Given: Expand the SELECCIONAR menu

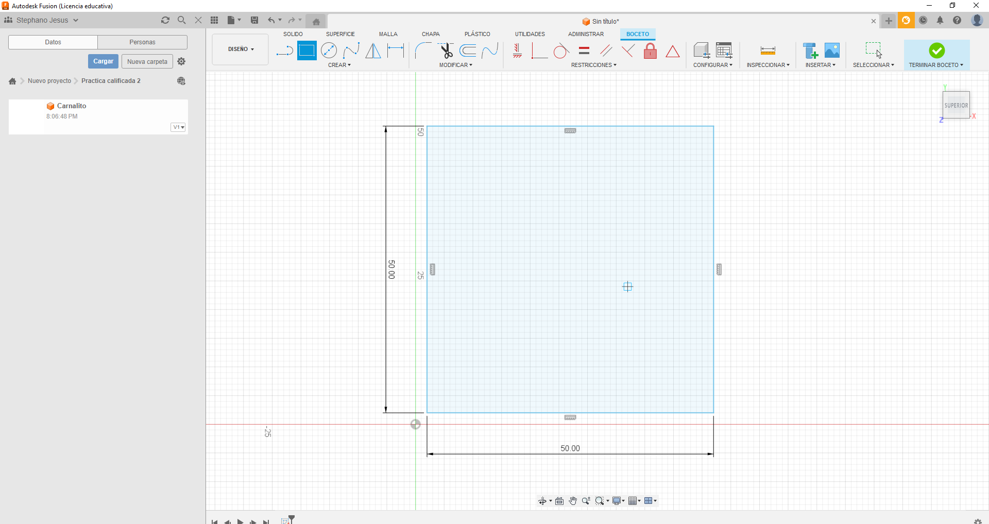Looking at the screenshot, I should coord(874,65).
